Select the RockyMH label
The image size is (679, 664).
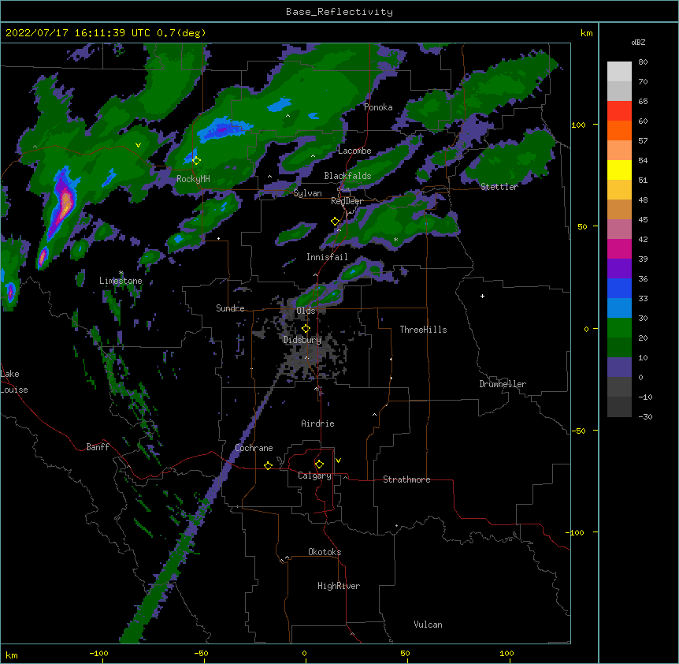pyautogui.click(x=193, y=179)
